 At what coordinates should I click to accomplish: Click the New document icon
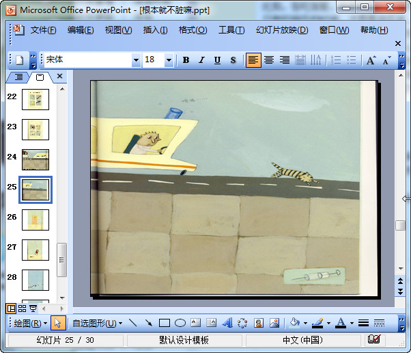tap(20, 60)
